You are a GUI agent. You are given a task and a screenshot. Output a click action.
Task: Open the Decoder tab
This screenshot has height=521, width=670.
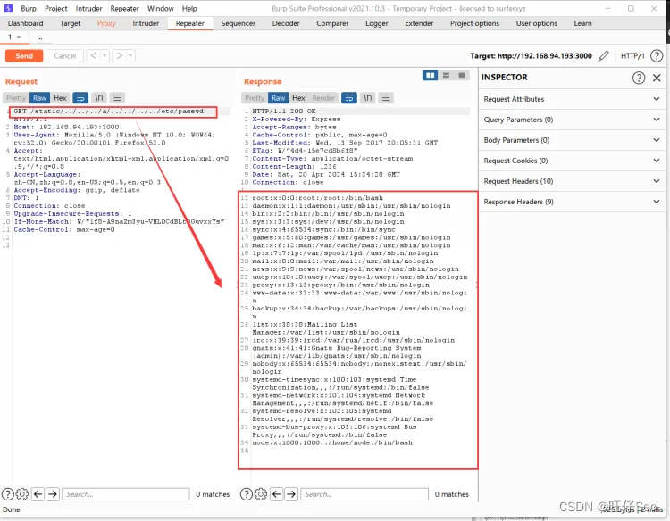coord(286,23)
